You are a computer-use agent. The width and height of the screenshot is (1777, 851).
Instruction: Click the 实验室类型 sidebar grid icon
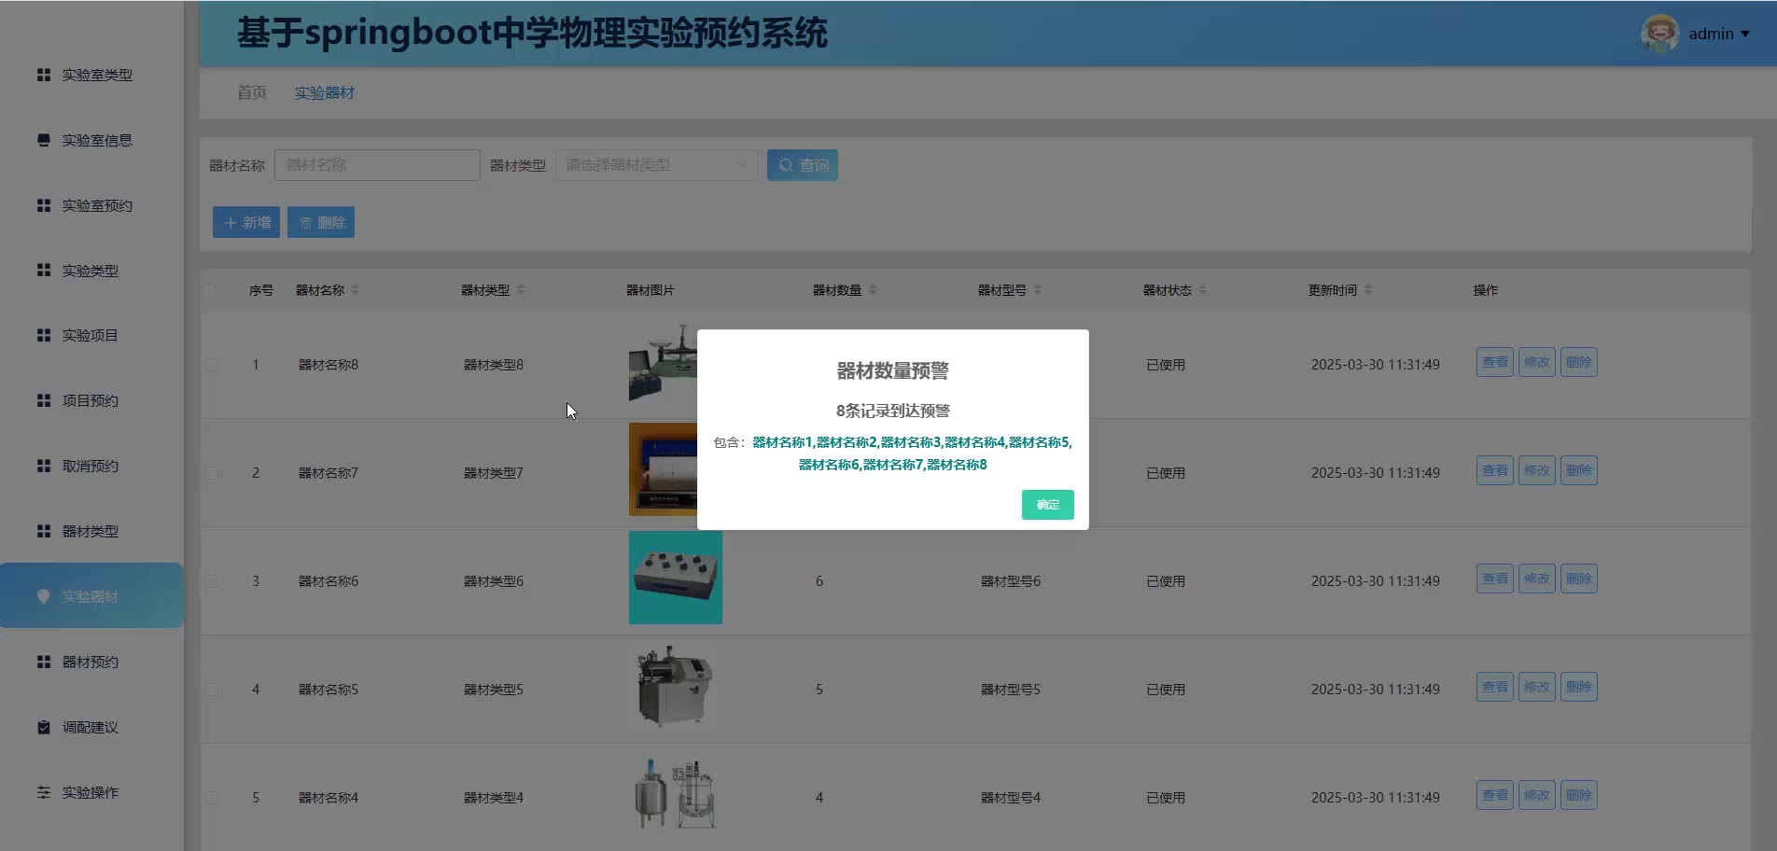[44, 75]
